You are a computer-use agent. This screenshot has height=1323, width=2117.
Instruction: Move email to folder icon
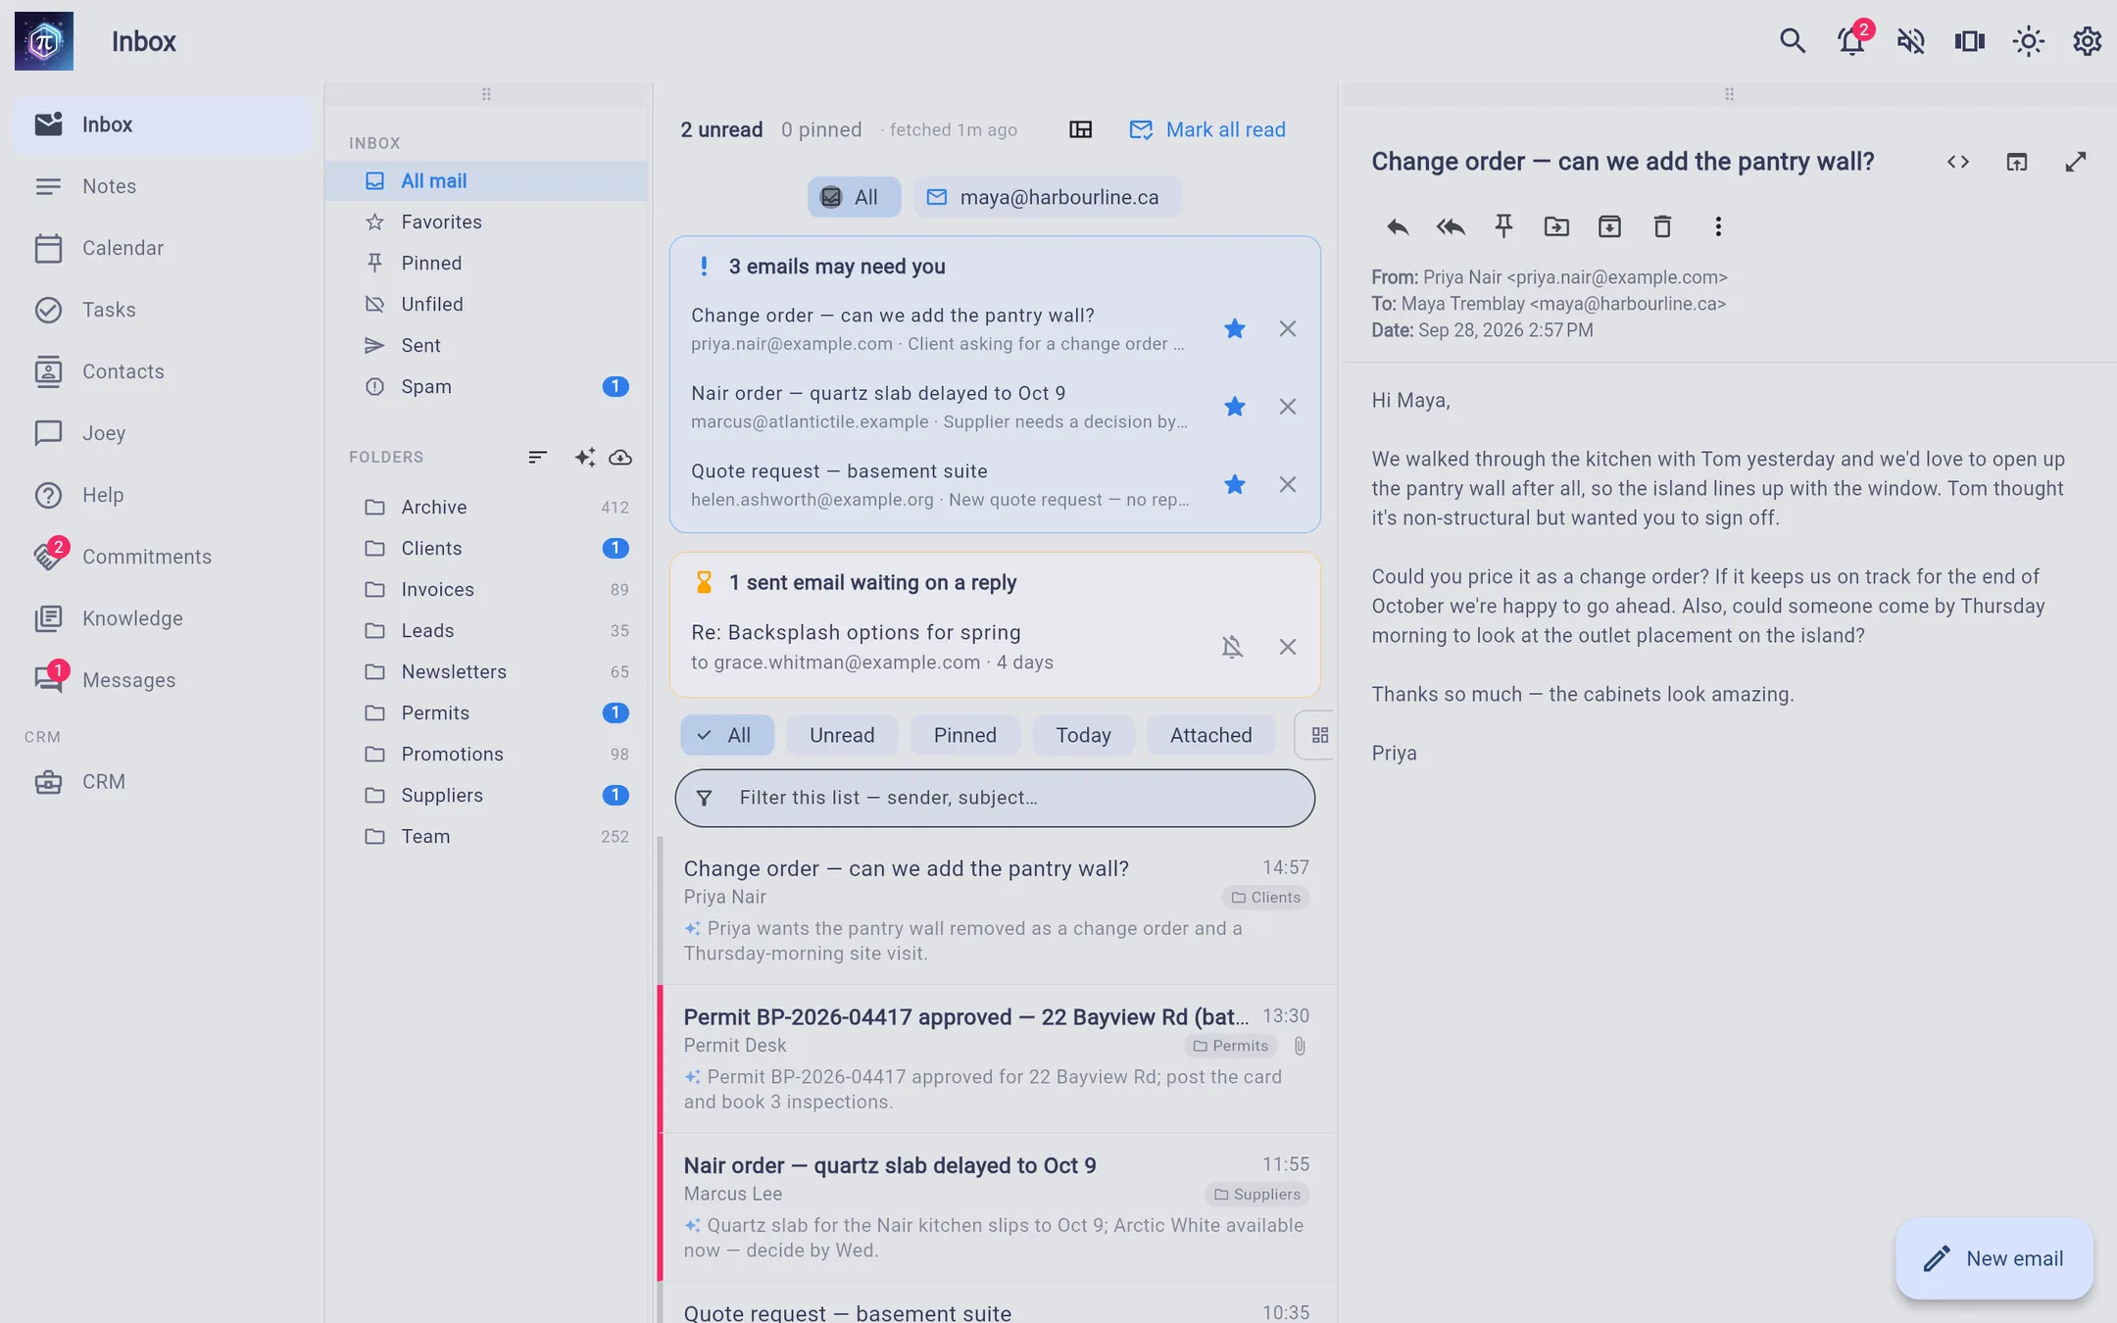1556,227
